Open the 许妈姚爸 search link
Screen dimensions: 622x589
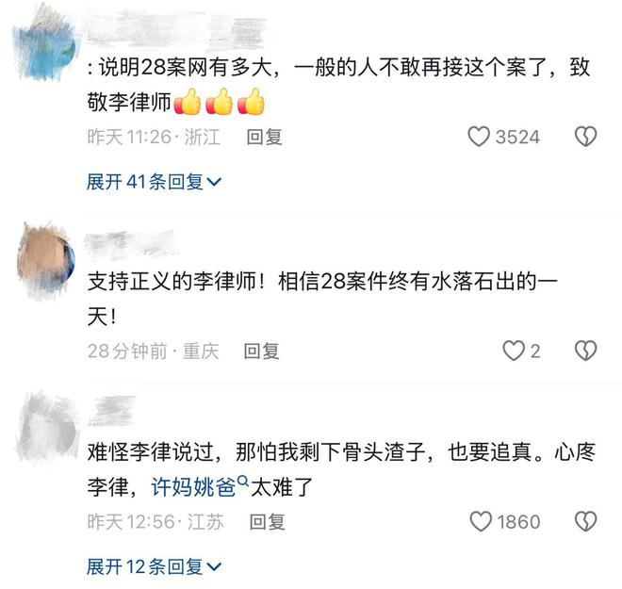(194, 486)
